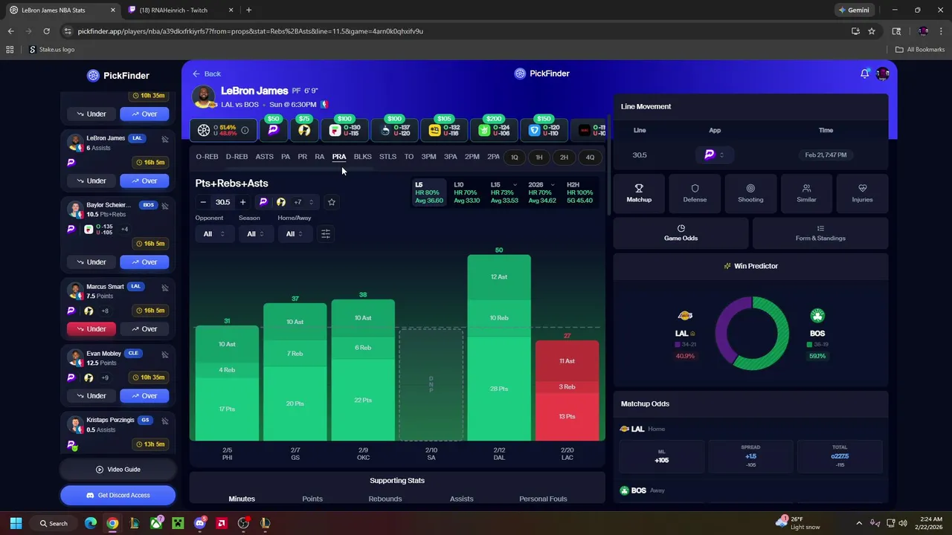The width and height of the screenshot is (952, 535).
Task: Click the 2/20 LAC red bar
Action: (x=567, y=391)
